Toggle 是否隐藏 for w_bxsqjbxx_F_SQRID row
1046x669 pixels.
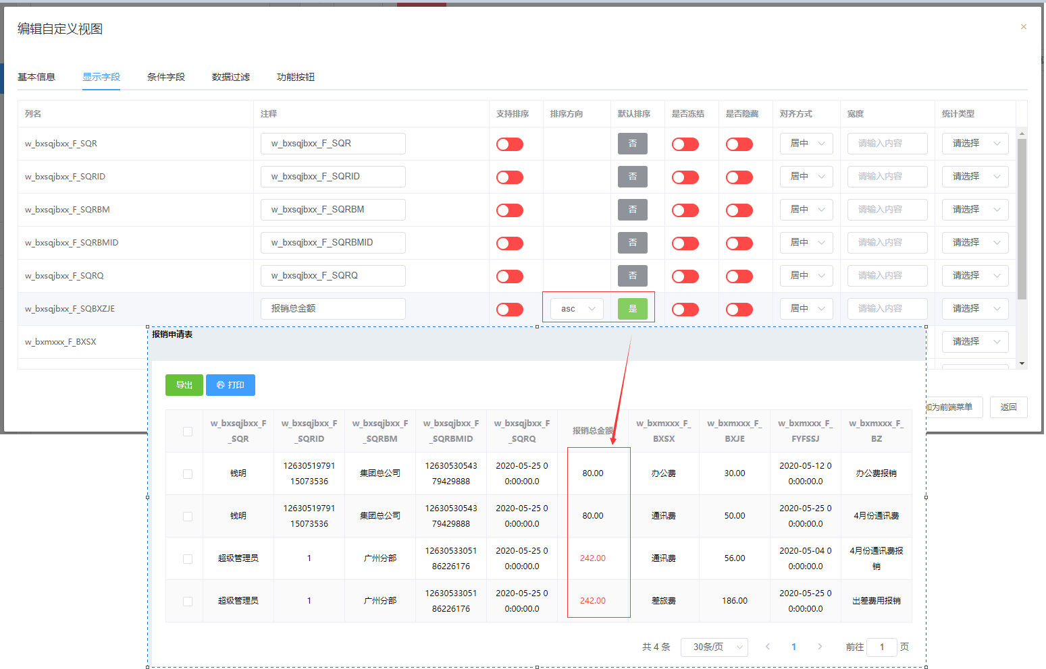[x=739, y=177]
